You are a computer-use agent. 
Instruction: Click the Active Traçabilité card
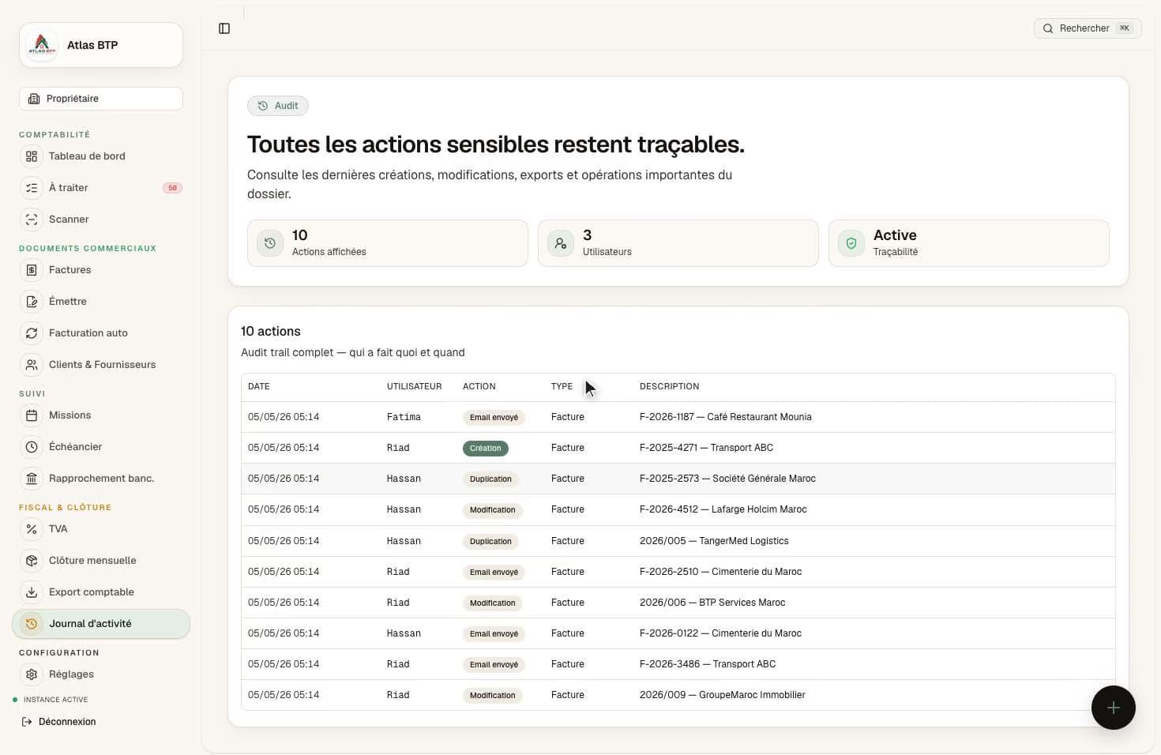(x=969, y=243)
